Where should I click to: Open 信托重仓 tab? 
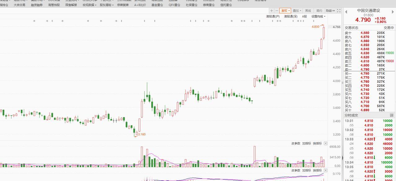tap(226, 5)
